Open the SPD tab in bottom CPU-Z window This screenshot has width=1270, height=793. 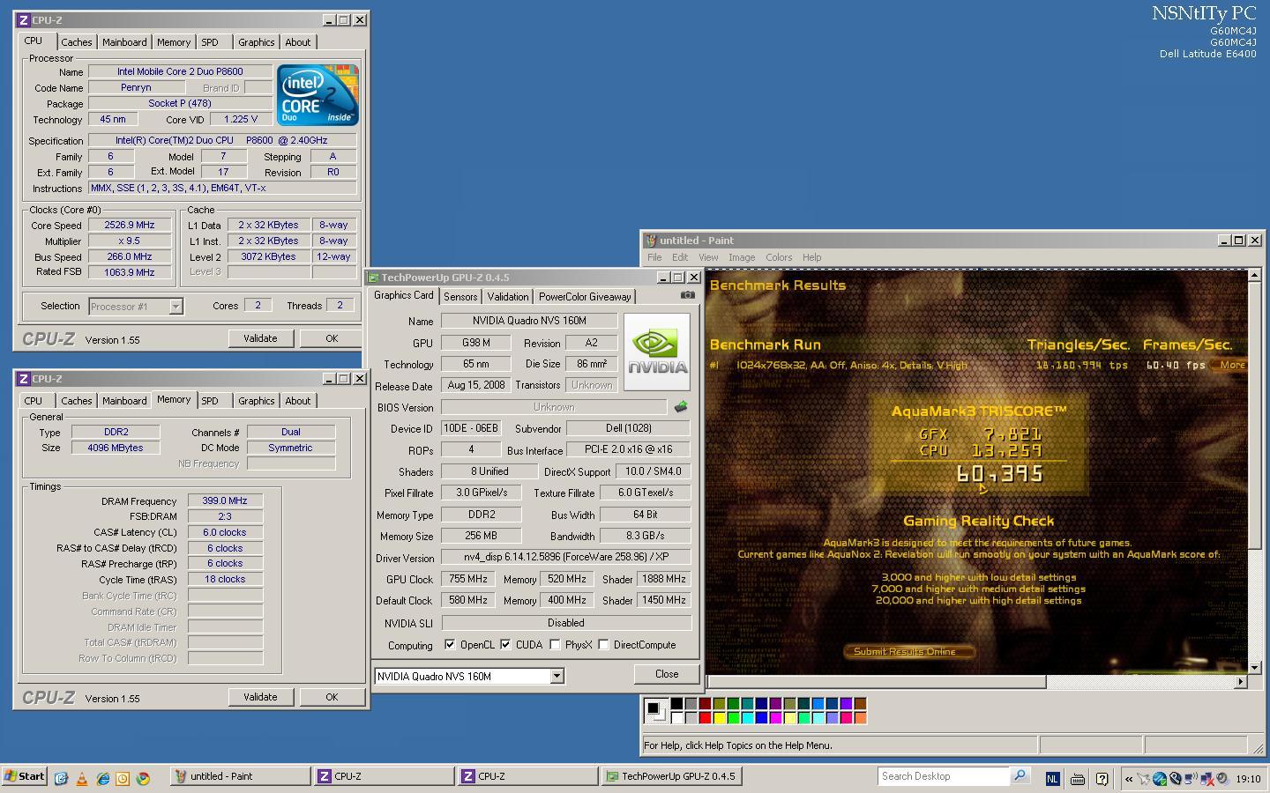210,401
